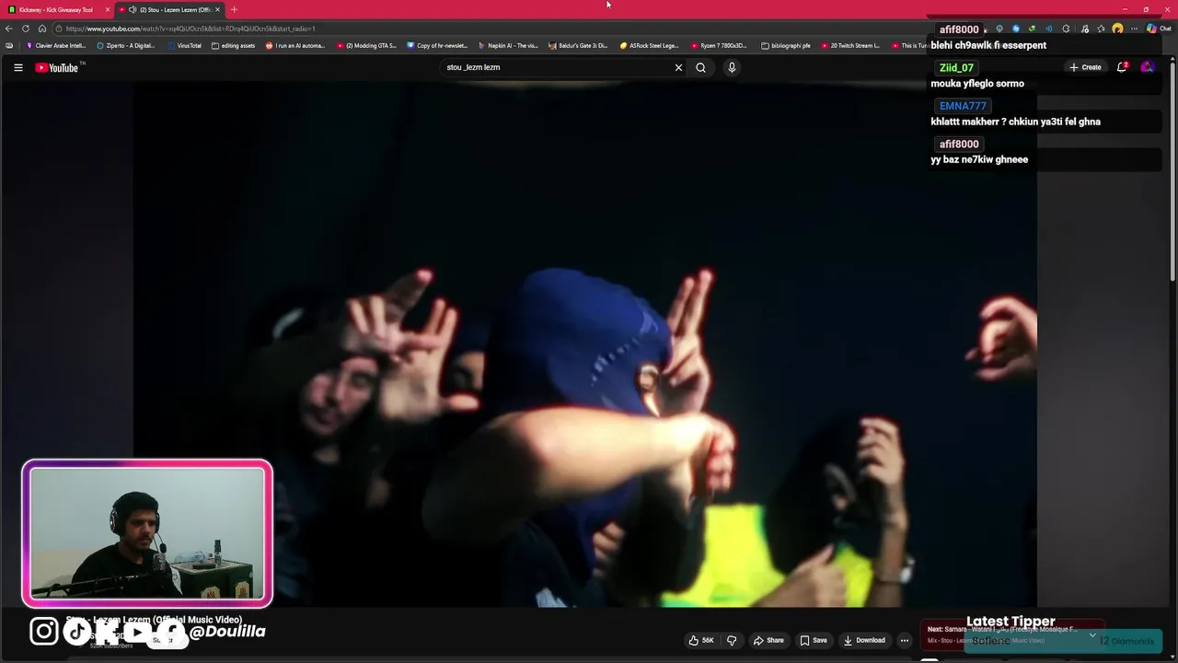Open browser favorites star icon
Image resolution: width=1178 pixels, height=663 pixels.
tap(1101, 29)
